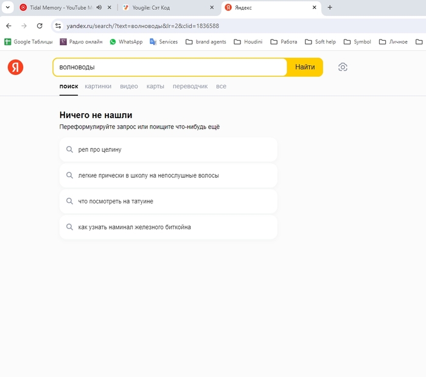Screen dimensions: 426x377
Task: Choose suggestion как узнать наминал железного биткойна
Action: 169,227
